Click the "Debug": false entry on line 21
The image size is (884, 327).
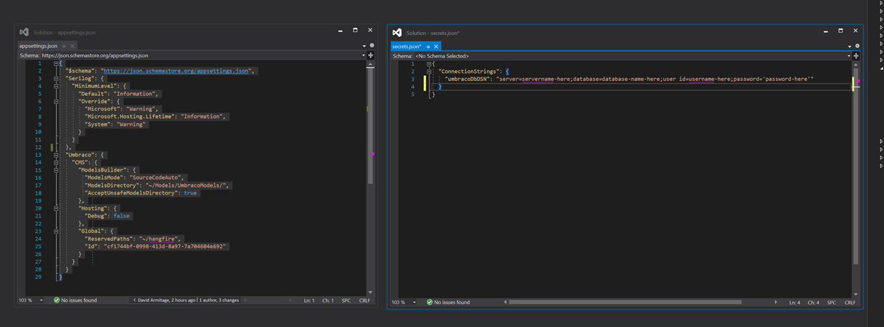[x=107, y=216]
